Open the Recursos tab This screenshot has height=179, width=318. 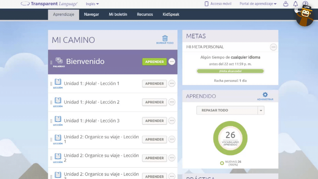click(145, 14)
